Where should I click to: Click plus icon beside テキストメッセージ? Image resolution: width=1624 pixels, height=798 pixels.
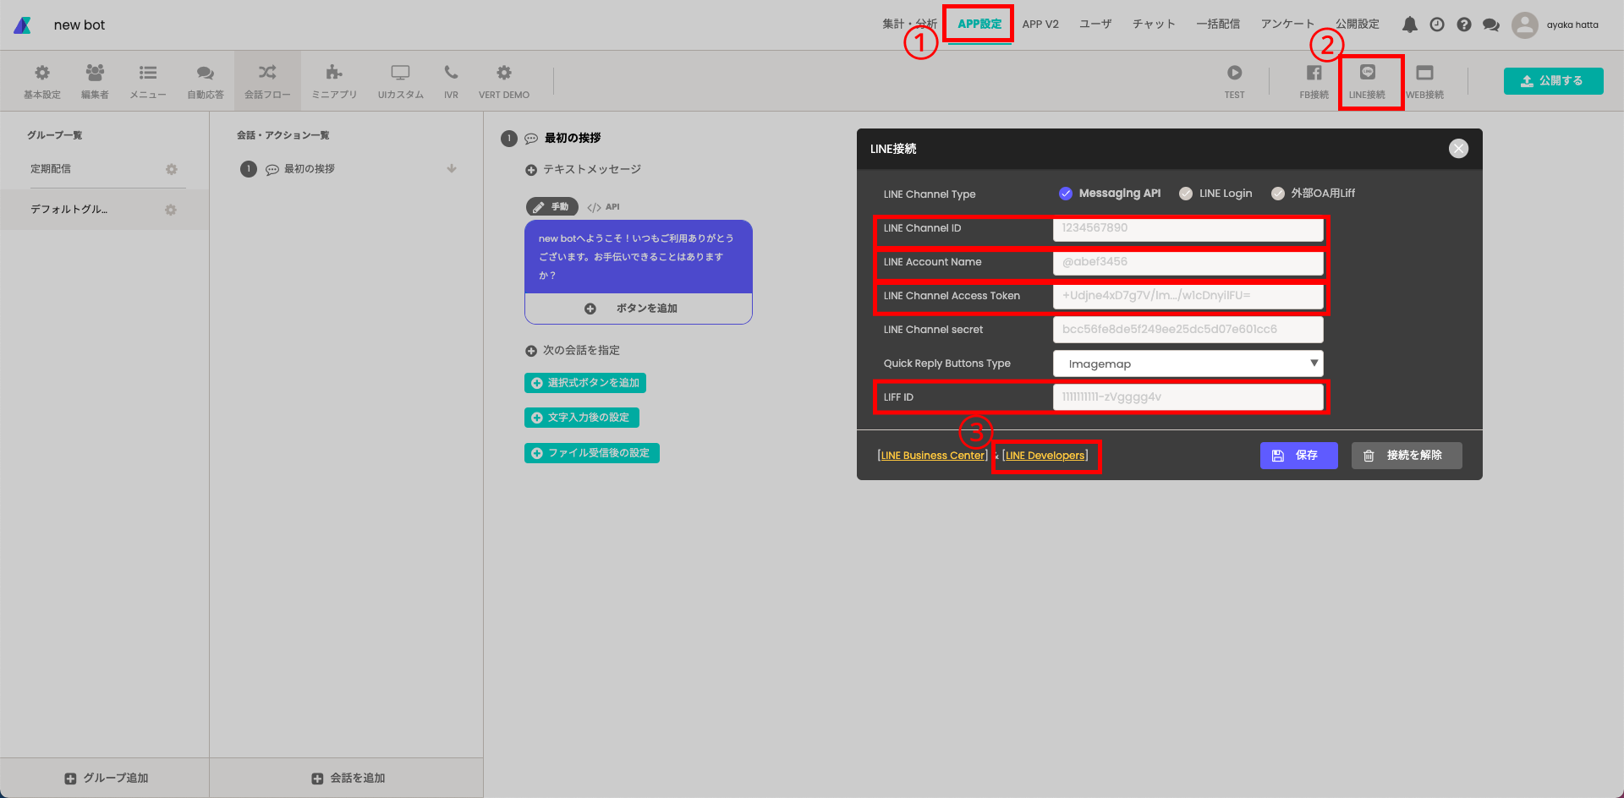click(x=531, y=170)
